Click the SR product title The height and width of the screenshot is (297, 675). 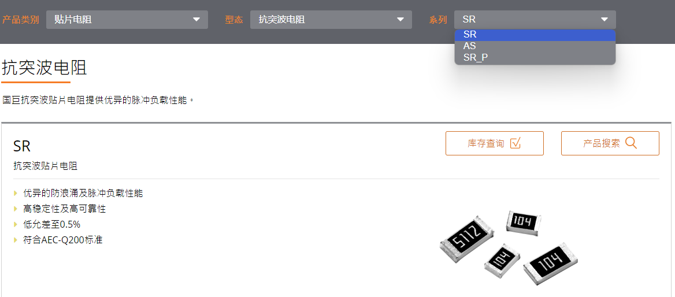coord(22,146)
